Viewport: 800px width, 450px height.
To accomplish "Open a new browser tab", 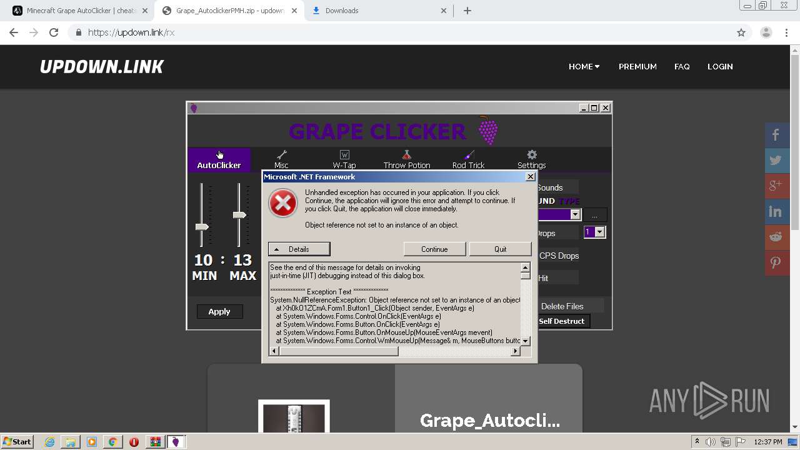I will [x=467, y=11].
